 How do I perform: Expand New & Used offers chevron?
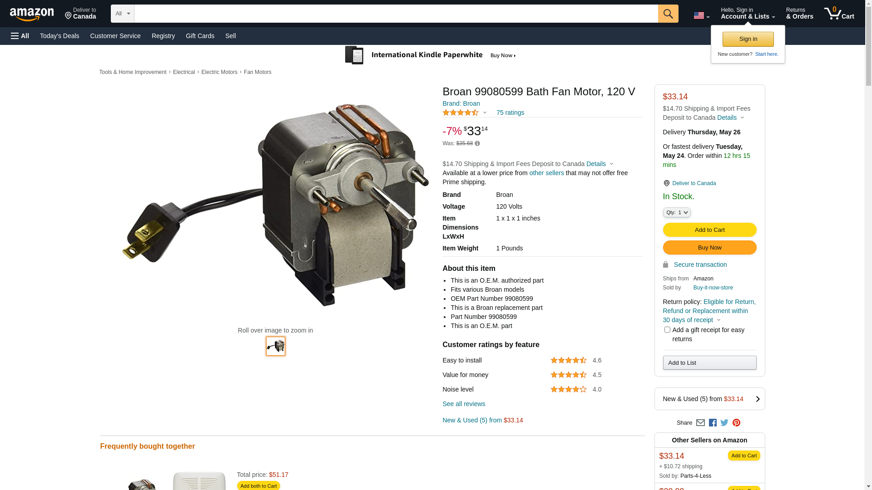click(758, 399)
